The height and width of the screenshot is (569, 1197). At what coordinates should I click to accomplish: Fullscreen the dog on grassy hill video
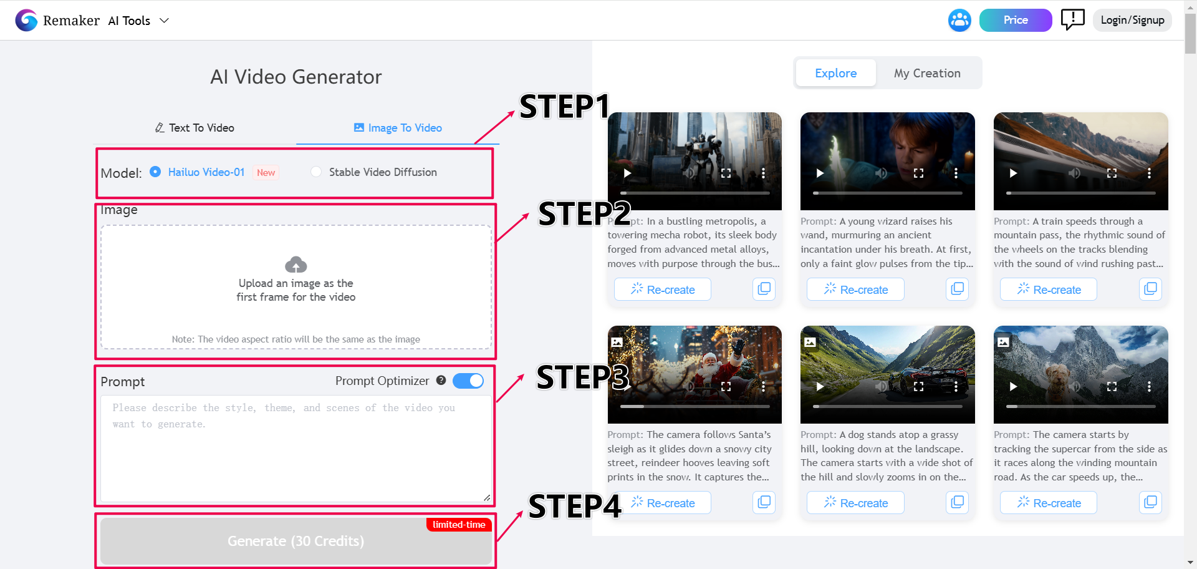click(x=918, y=386)
